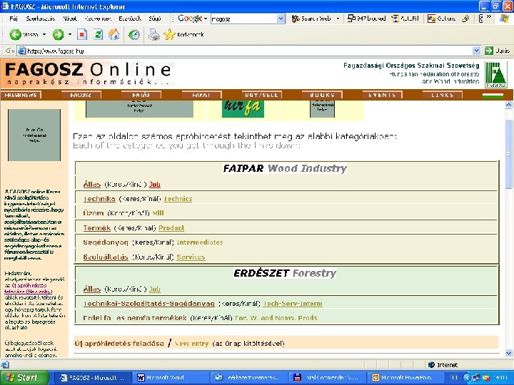The image size is (514, 385).
Task: Open the Services link
Action: 191,257
